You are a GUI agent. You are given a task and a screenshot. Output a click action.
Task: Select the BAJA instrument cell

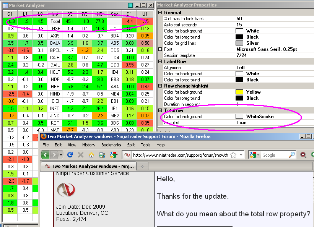coord(55,43)
